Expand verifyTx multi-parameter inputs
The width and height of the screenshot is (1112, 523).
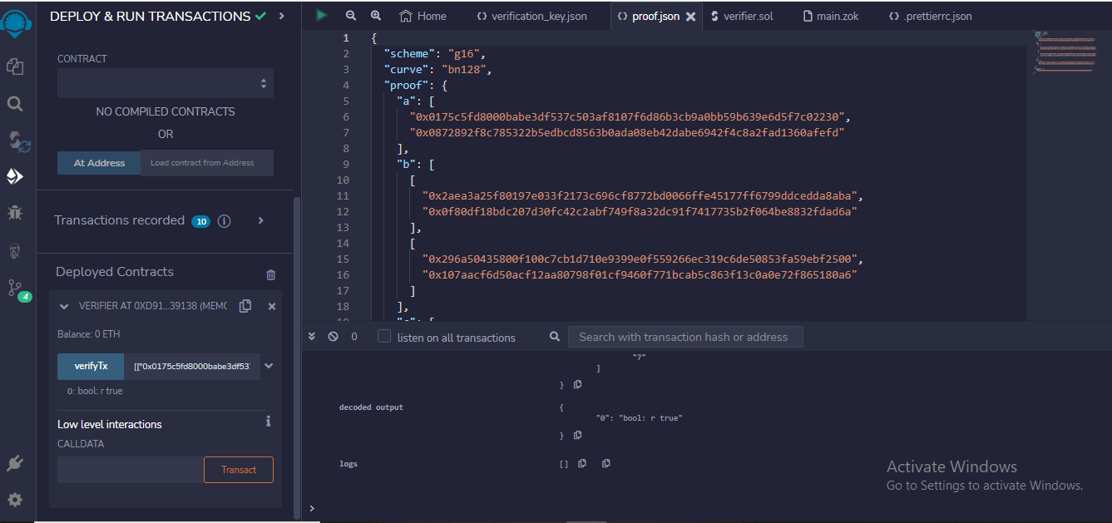pyautogui.click(x=268, y=366)
